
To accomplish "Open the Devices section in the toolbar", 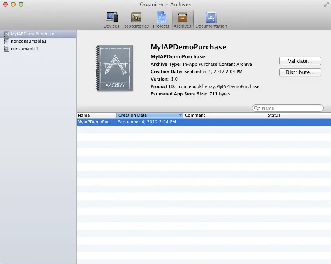I will coord(111,19).
